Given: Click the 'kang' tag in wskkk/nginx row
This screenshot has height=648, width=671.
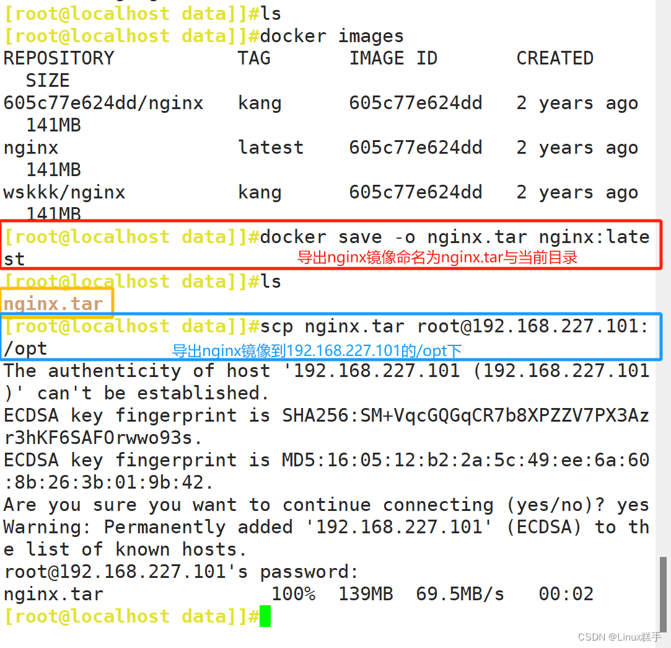Looking at the screenshot, I should point(260,192).
